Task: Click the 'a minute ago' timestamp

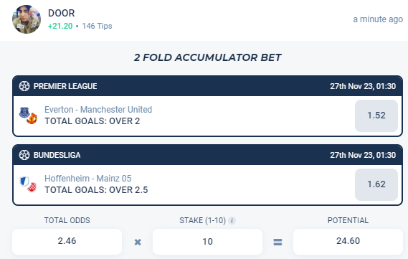Action: click(x=378, y=19)
